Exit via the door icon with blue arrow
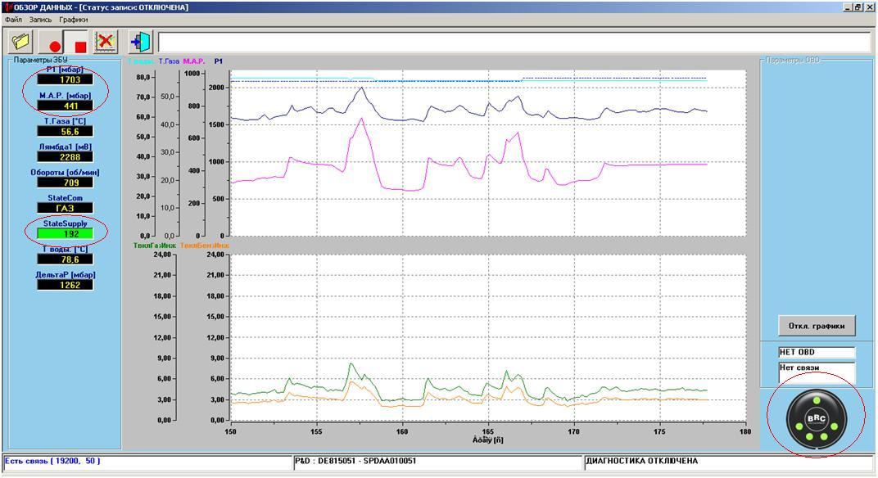 (x=141, y=42)
